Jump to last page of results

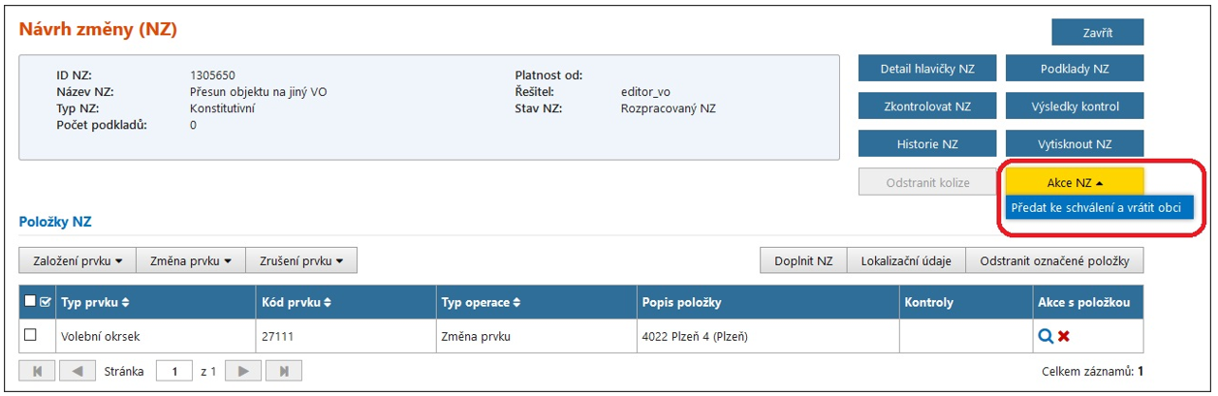284,371
